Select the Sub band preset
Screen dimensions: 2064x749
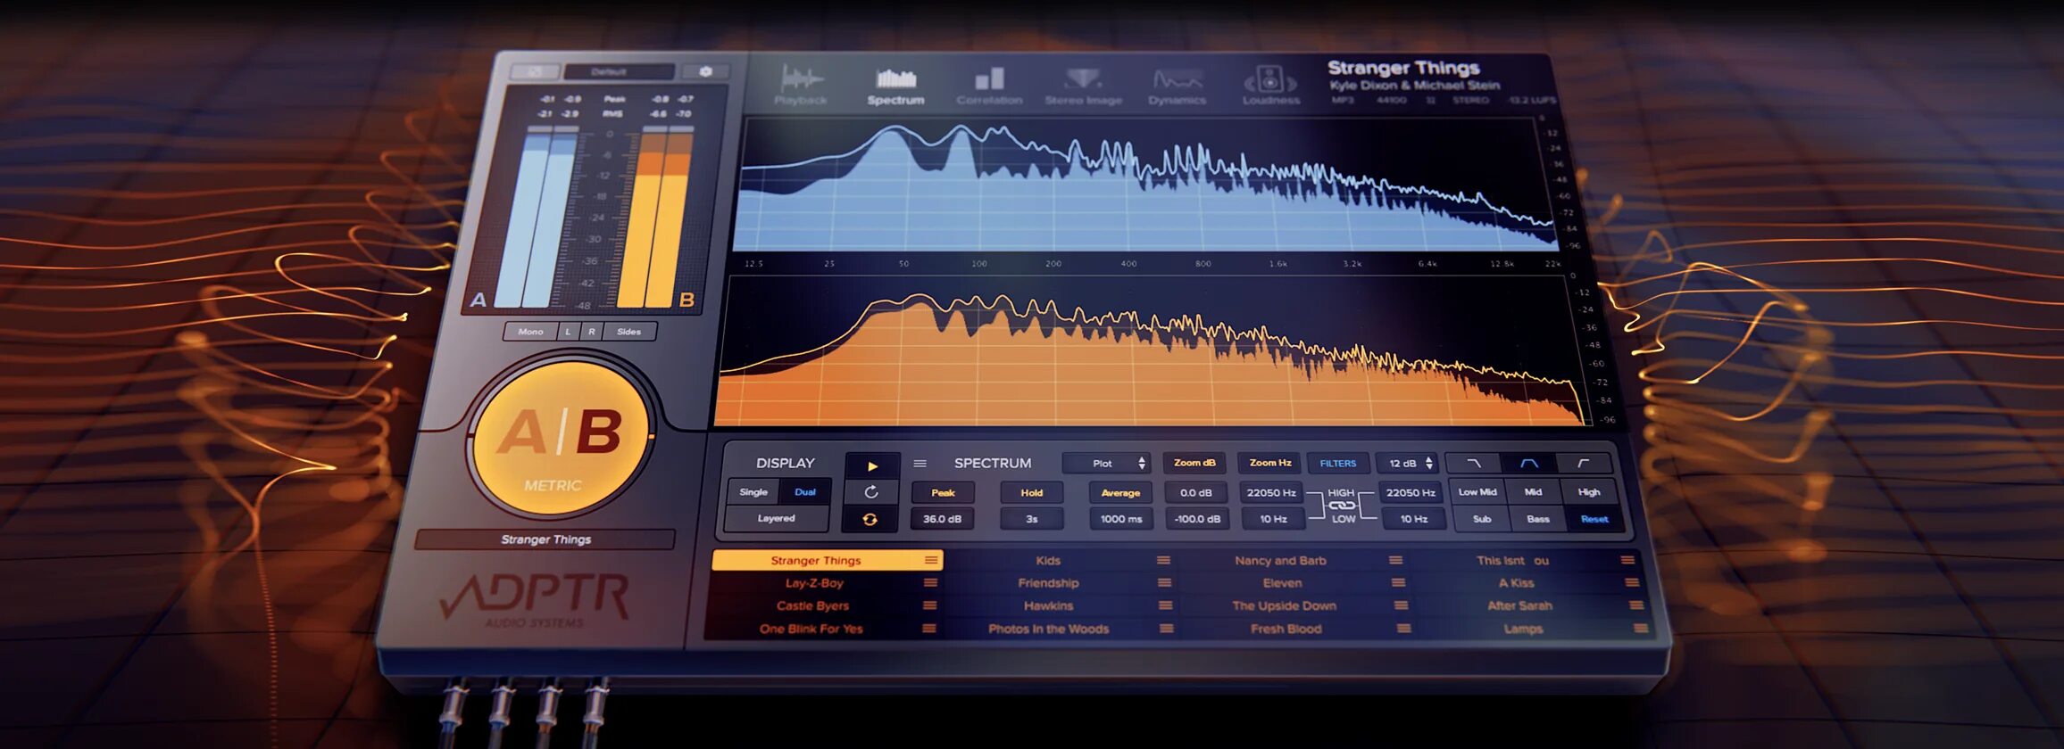[1482, 519]
